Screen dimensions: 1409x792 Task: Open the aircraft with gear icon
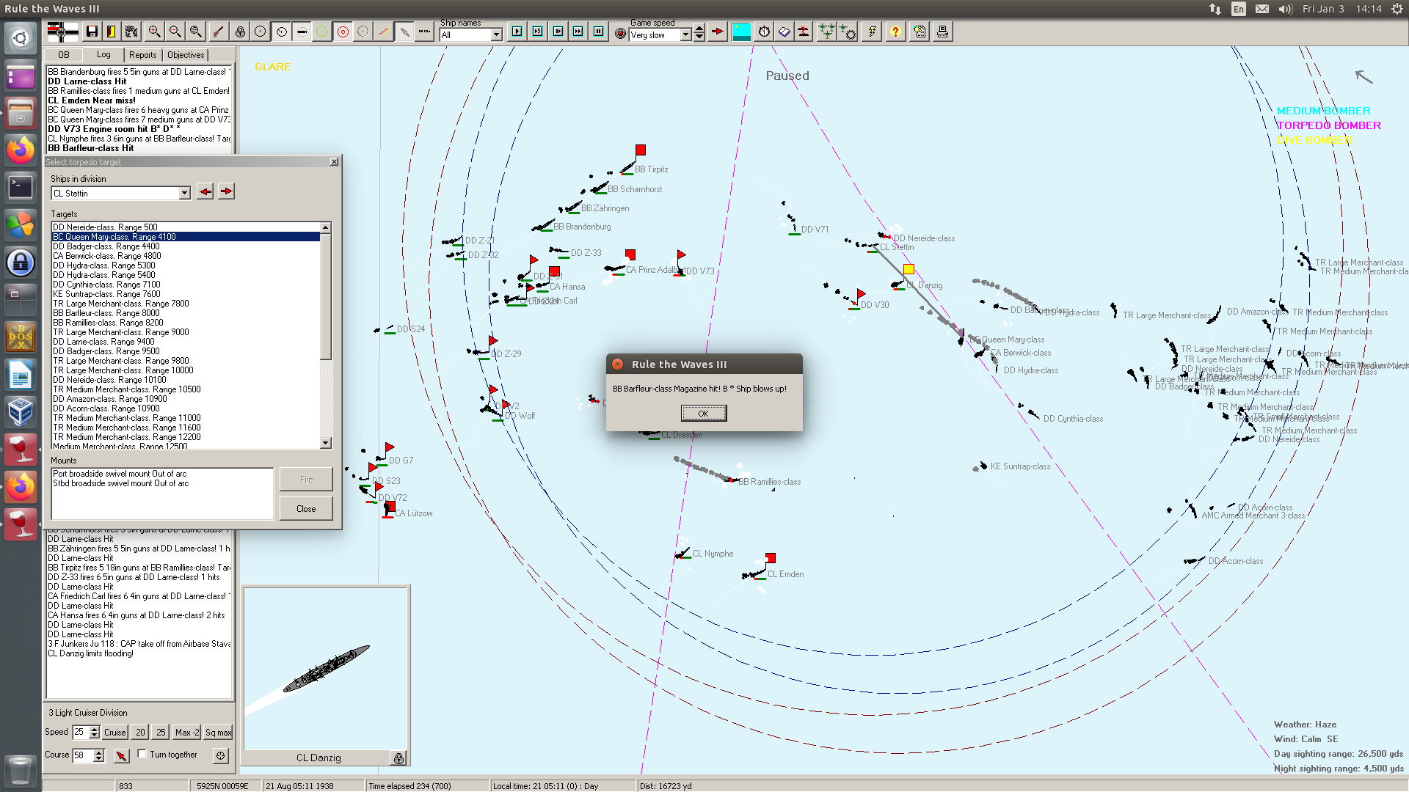point(848,32)
